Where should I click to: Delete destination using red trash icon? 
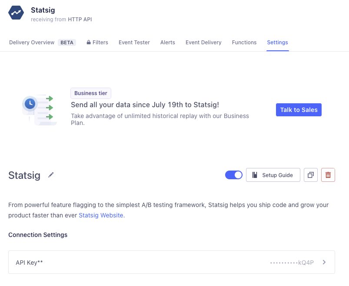(328, 175)
